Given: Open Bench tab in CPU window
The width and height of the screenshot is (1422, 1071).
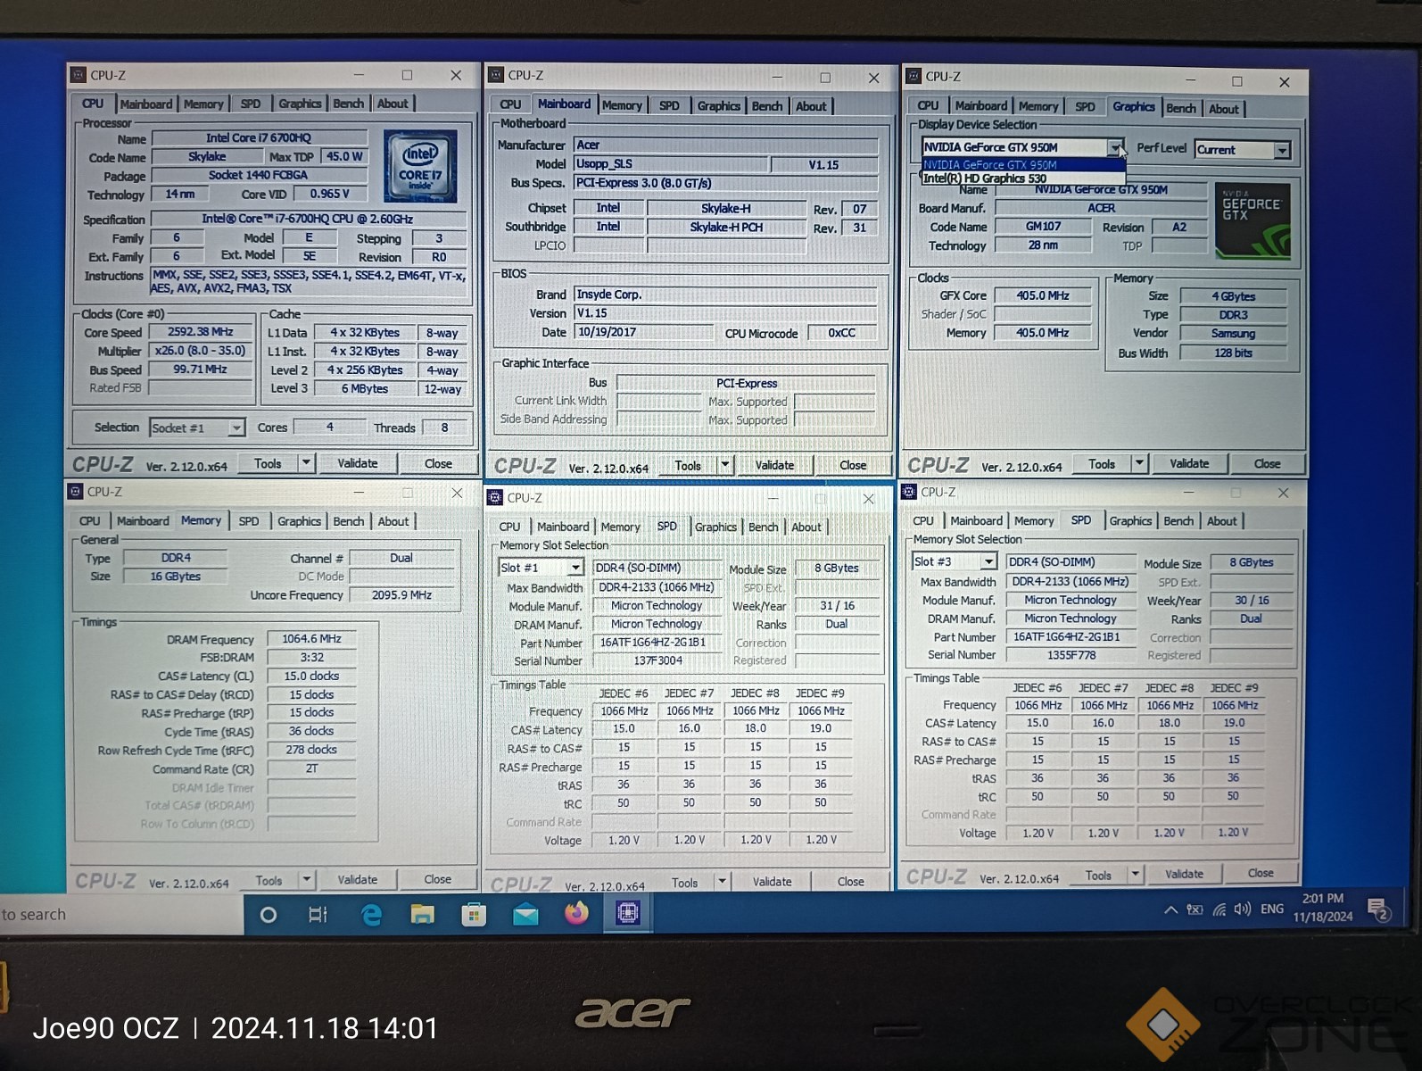Looking at the screenshot, I should pos(349,104).
